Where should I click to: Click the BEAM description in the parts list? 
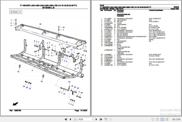pos(119,44)
